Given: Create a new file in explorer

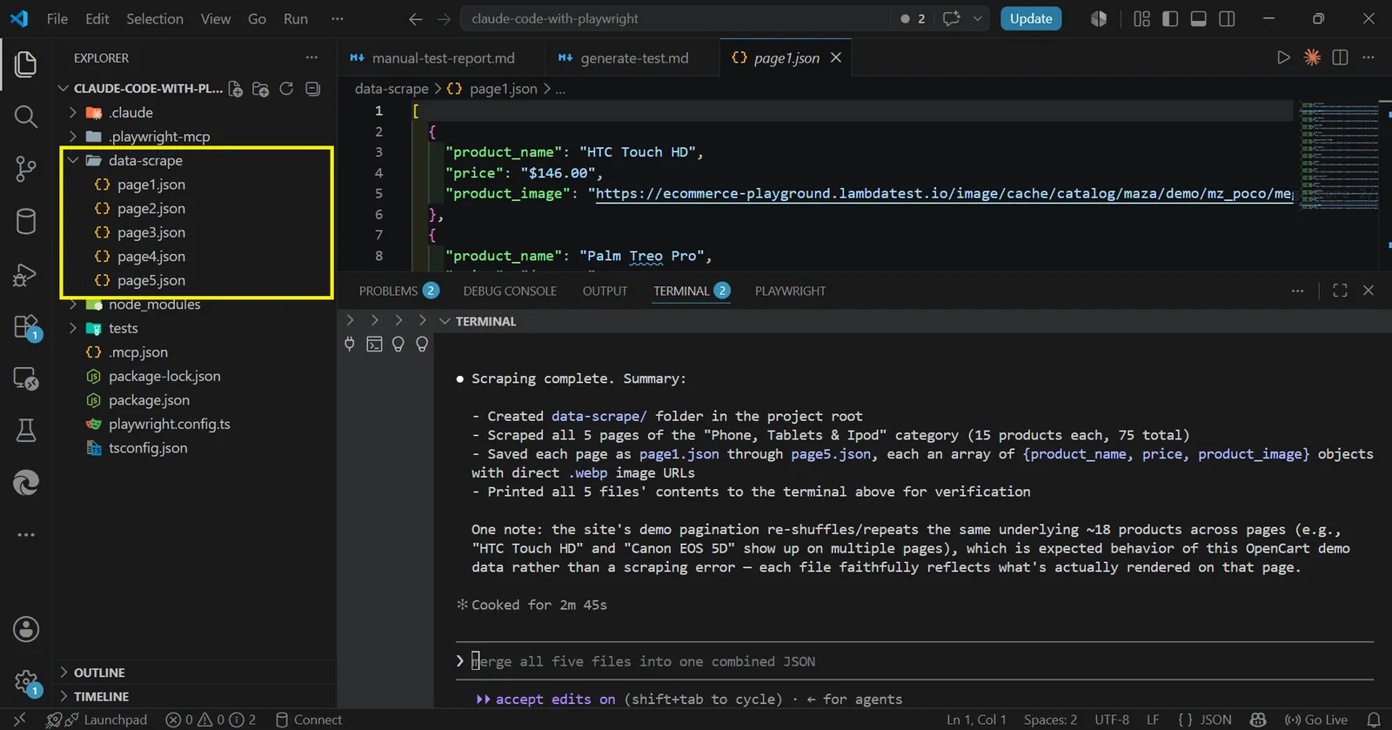Looking at the screenshot, I should click(x=236, y=89).
